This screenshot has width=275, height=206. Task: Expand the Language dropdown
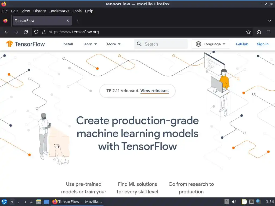click(x=211, y=44)
